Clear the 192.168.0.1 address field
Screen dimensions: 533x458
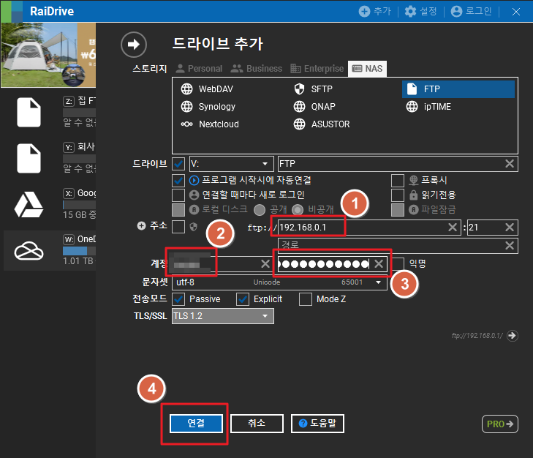pos(453,228)
